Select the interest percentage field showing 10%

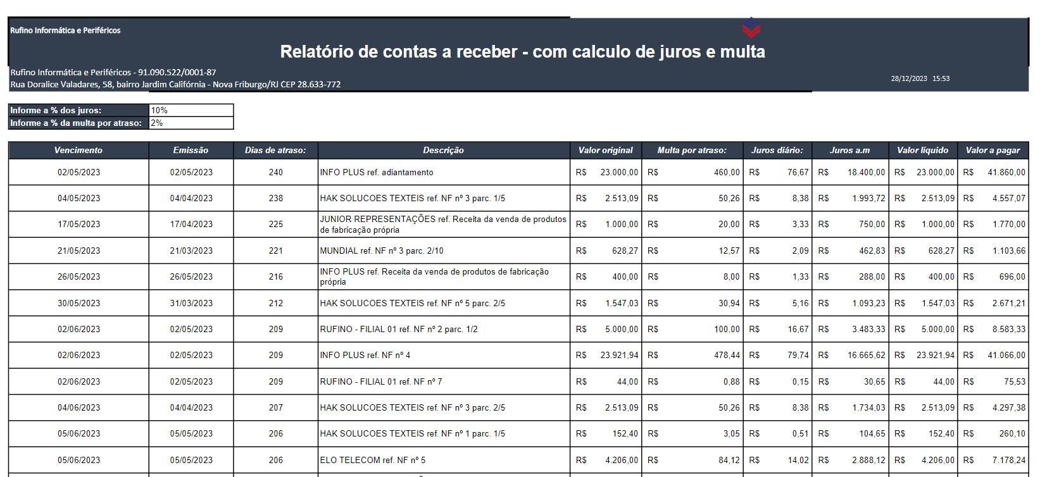pos(191,110)
